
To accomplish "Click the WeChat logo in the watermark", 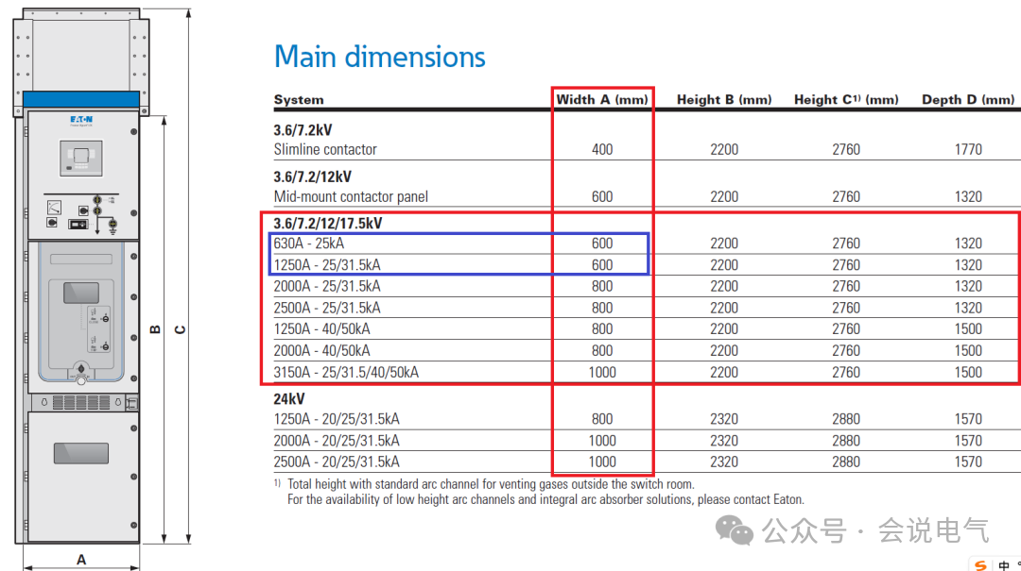I will [735, 530].
